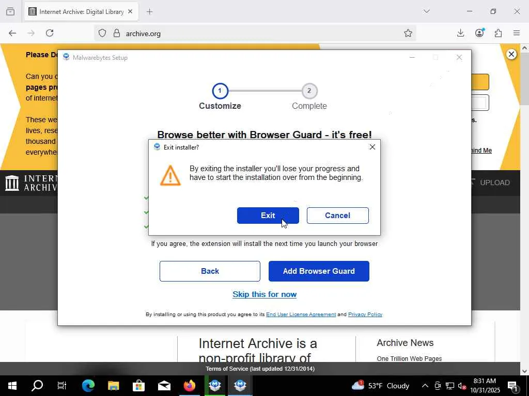Click the second Malwarebytes taskbar icon

240,386
